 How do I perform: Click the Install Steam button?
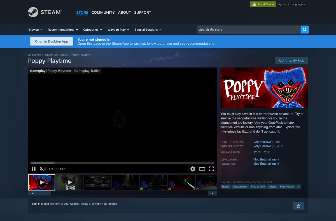pyautogui.click(x=263, y=4)
